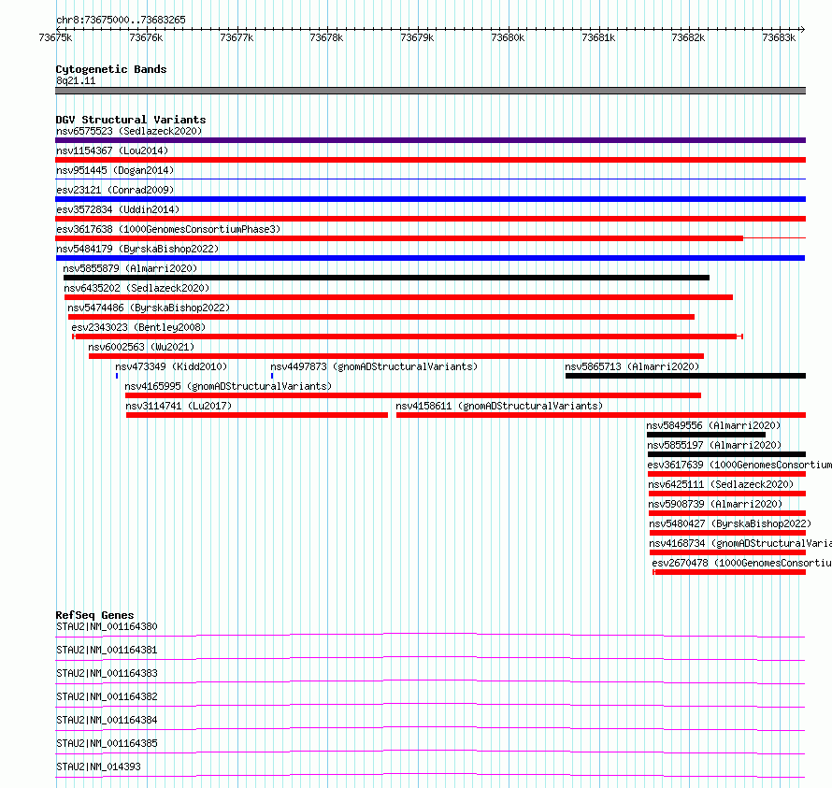Screen dimensions: 832x788
Task: Click the black nsv5849556 variant bar
Action: (706, 435)
